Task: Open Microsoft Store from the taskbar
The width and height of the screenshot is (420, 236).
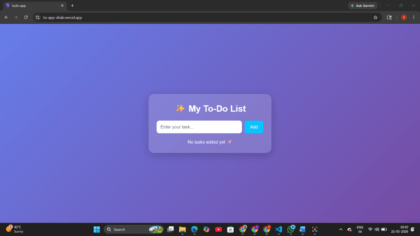Action: (x=230, y=229)
